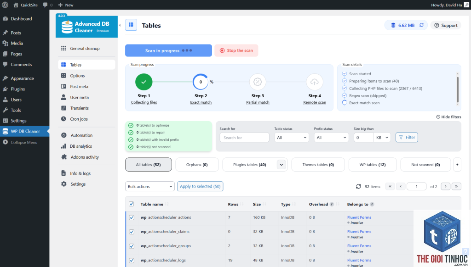Screen dimensions: 471x267
Task: Click the page number input field
Action: coord(416,186)
